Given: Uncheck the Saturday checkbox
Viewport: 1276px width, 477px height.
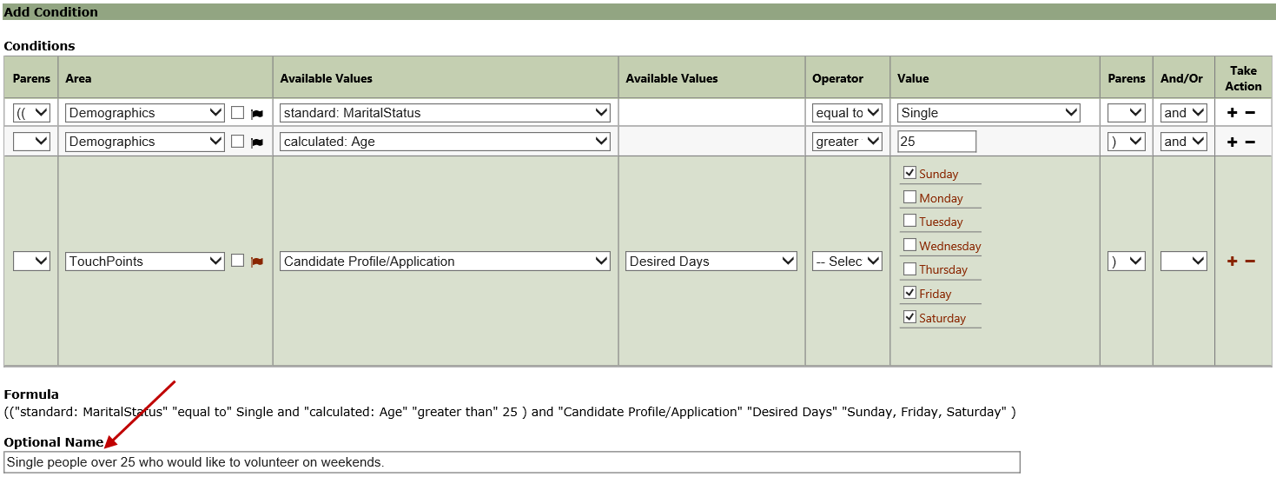Looking at the screenshot, I should (x=909, y=317).
